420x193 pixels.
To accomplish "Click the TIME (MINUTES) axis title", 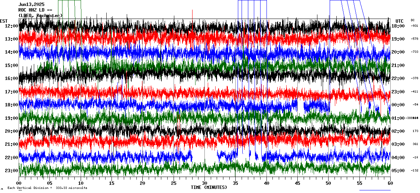I will [x=209, y=187].
